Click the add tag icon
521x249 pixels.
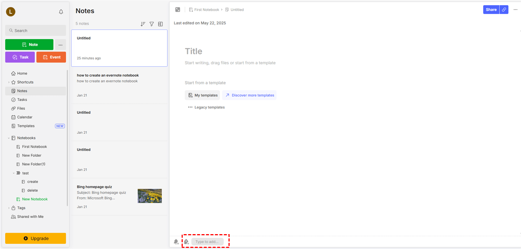click(x=186, y=242)
